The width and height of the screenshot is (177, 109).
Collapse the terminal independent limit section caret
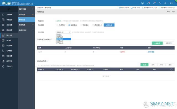pyautogui.click(x=47, y=61)
